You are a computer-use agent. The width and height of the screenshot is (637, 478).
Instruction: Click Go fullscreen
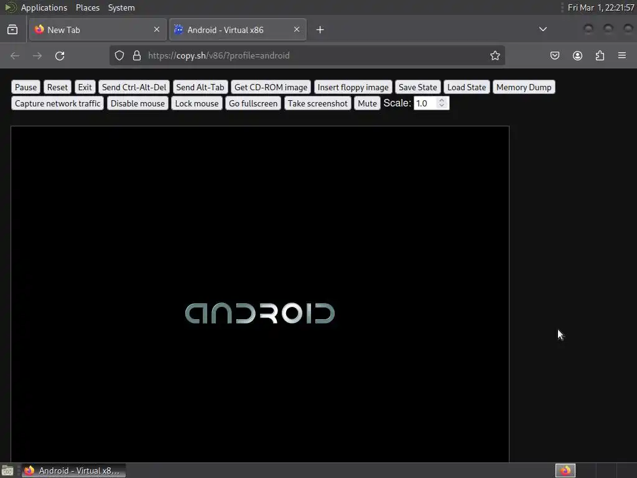point(253,103)
